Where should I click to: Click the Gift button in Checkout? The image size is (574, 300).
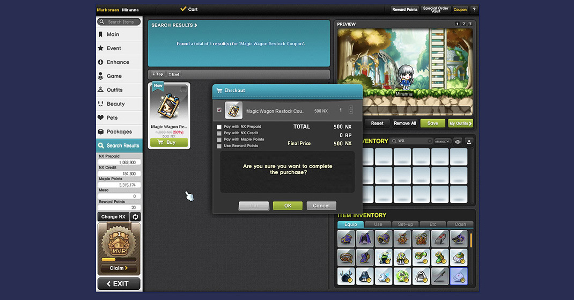click(254, 206)
